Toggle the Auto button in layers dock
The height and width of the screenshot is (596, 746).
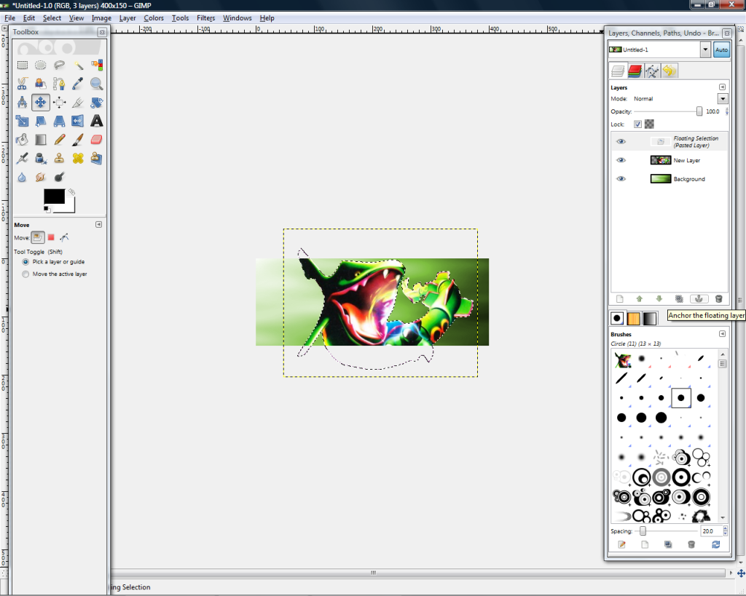click(x=721, y=49)
